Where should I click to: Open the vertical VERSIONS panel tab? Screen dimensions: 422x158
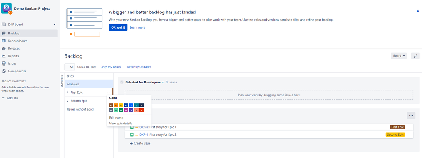62,81
